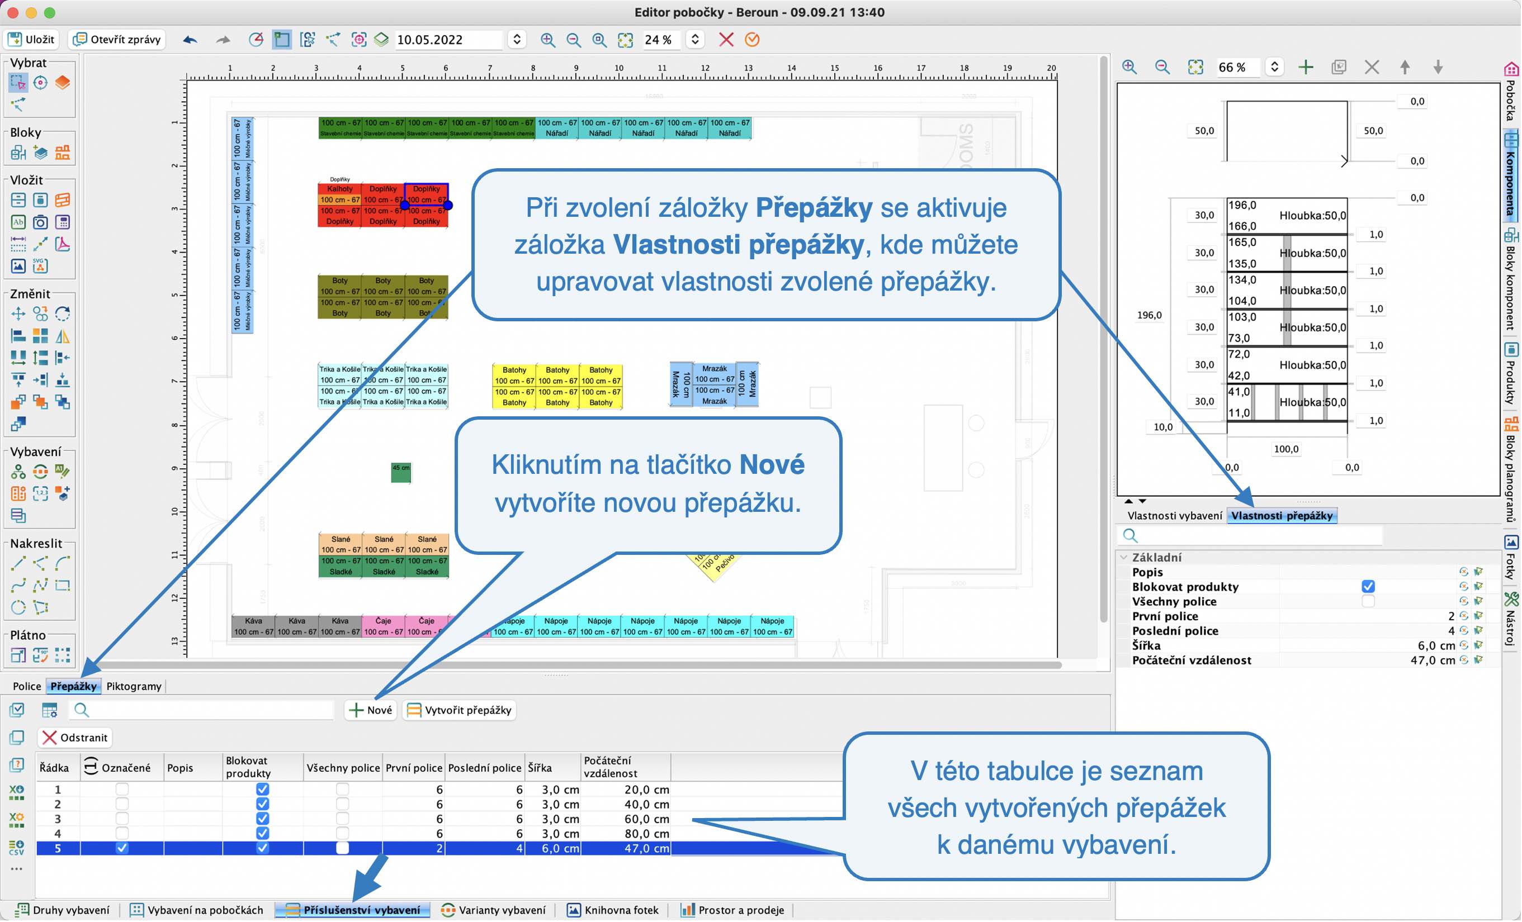Toggle Blokovat produkty checkbox in properties panel
Image resolution: width=1522 pixels, height=922 pixels.
point(1368,586)
